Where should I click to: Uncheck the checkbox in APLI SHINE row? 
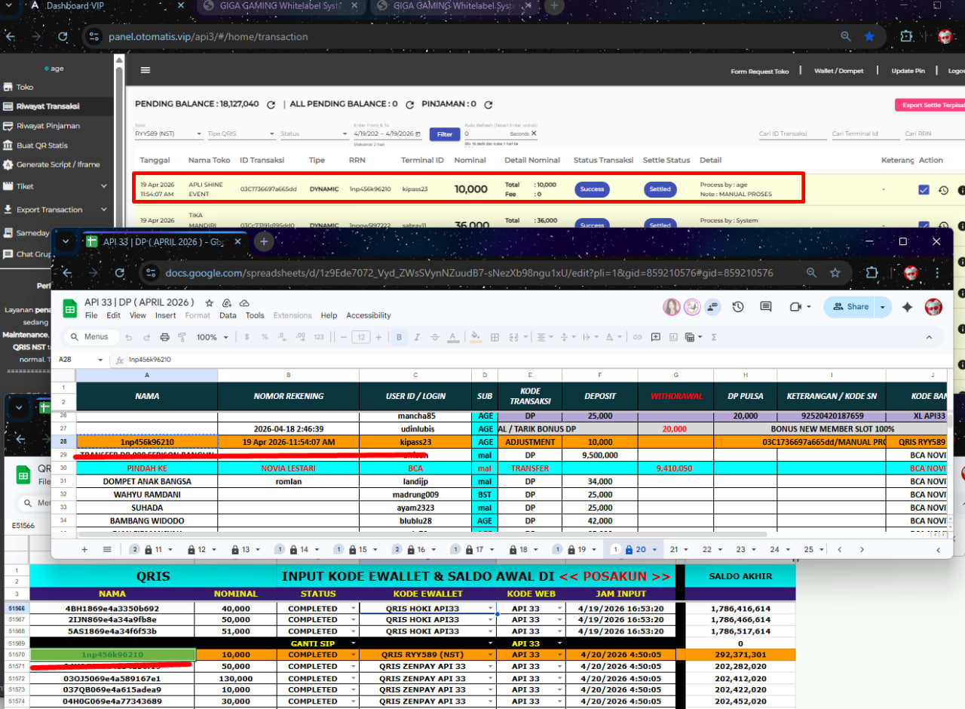924,190
